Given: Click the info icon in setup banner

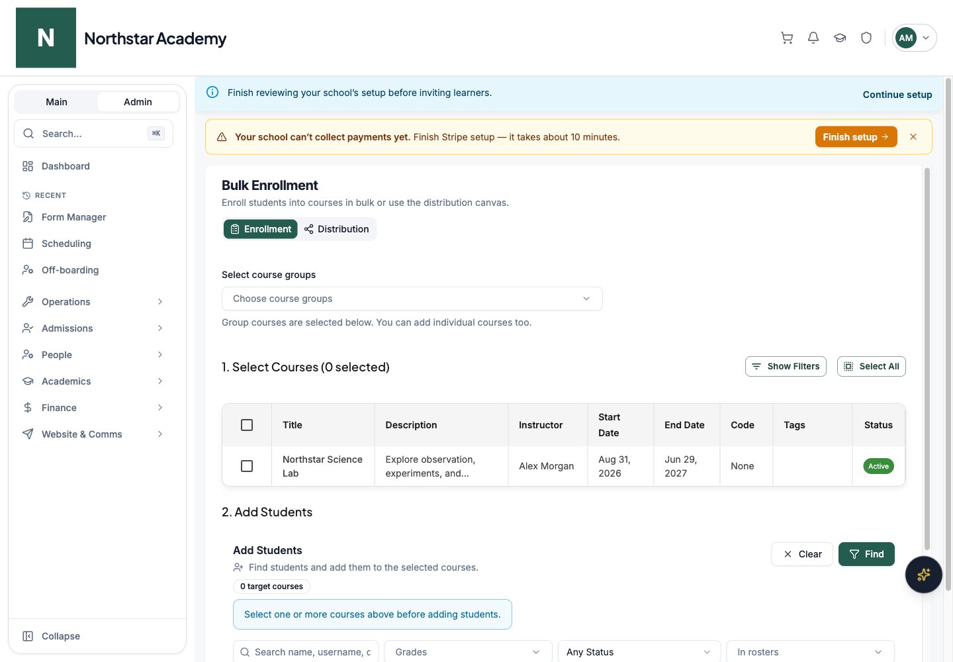Looking at the screenshot, I should pos(212,93).
